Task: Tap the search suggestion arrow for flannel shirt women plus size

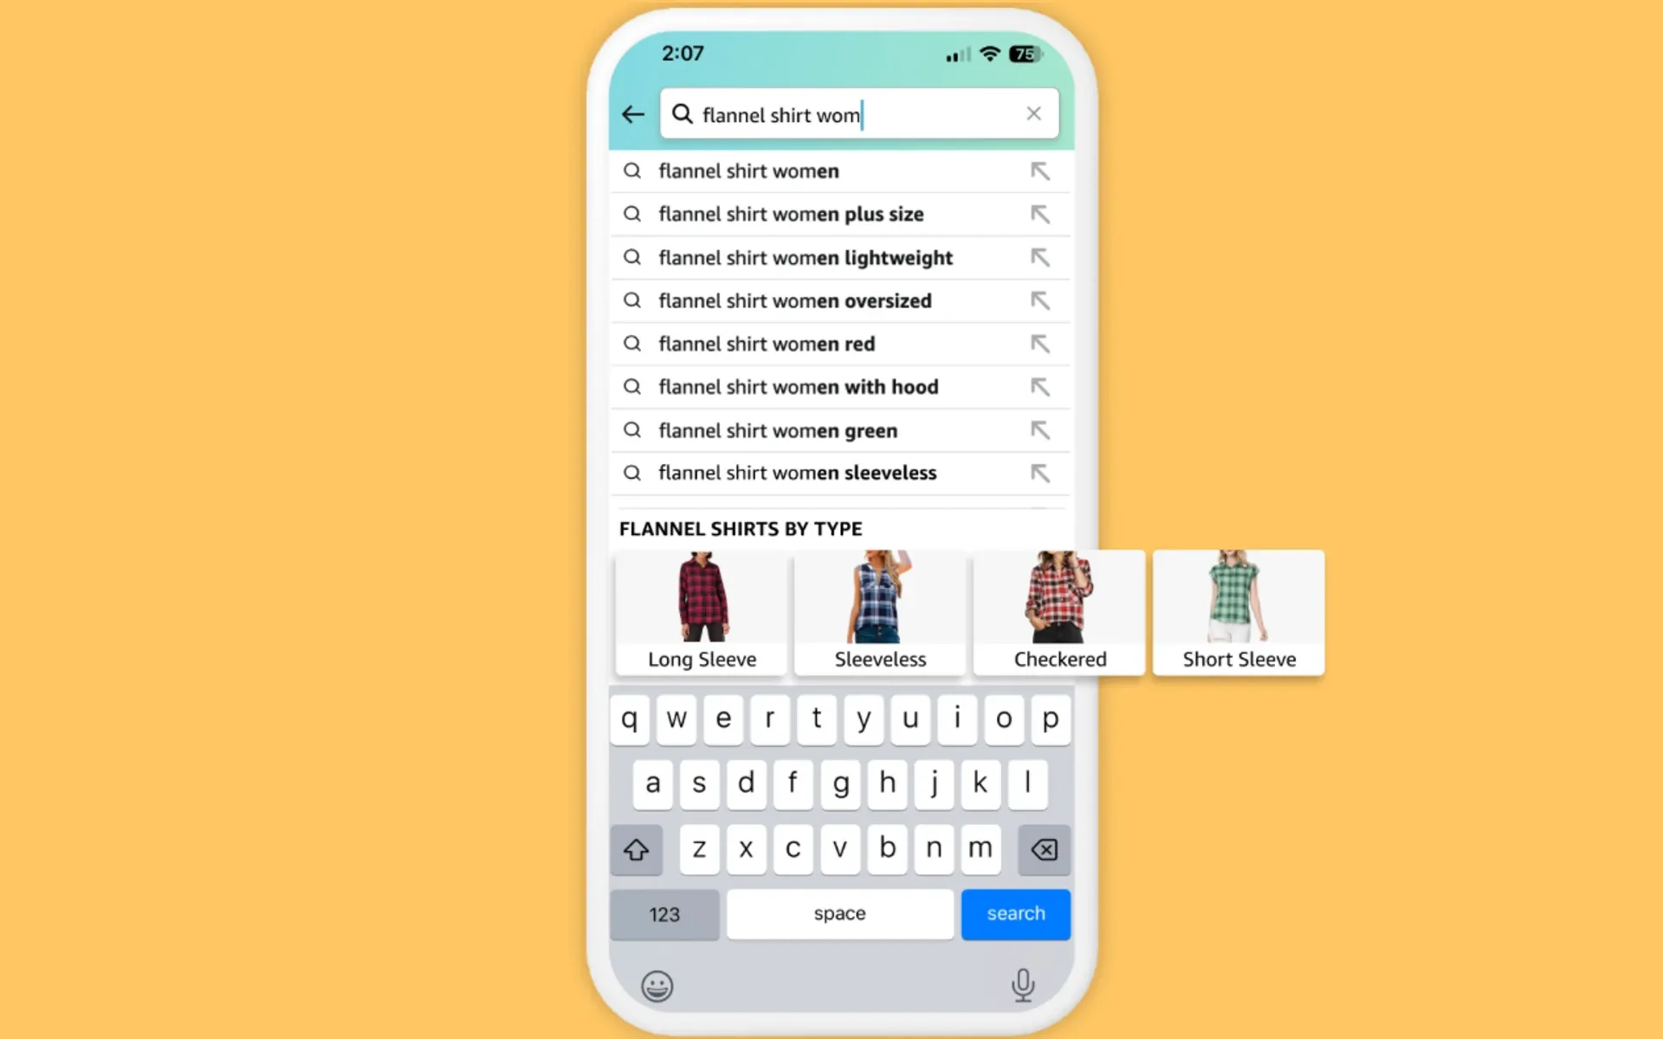Action: click(1040, 214)
